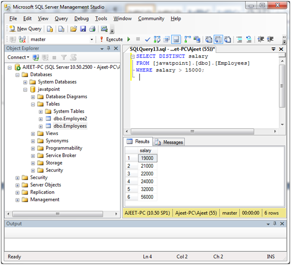Click the query editor horizontal scrollbar thumb
This screenshot has width=291, height=265.
[192, 131]
